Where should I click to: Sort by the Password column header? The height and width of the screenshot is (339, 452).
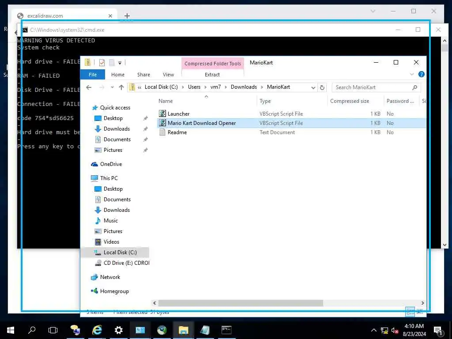tap(400, 101)
